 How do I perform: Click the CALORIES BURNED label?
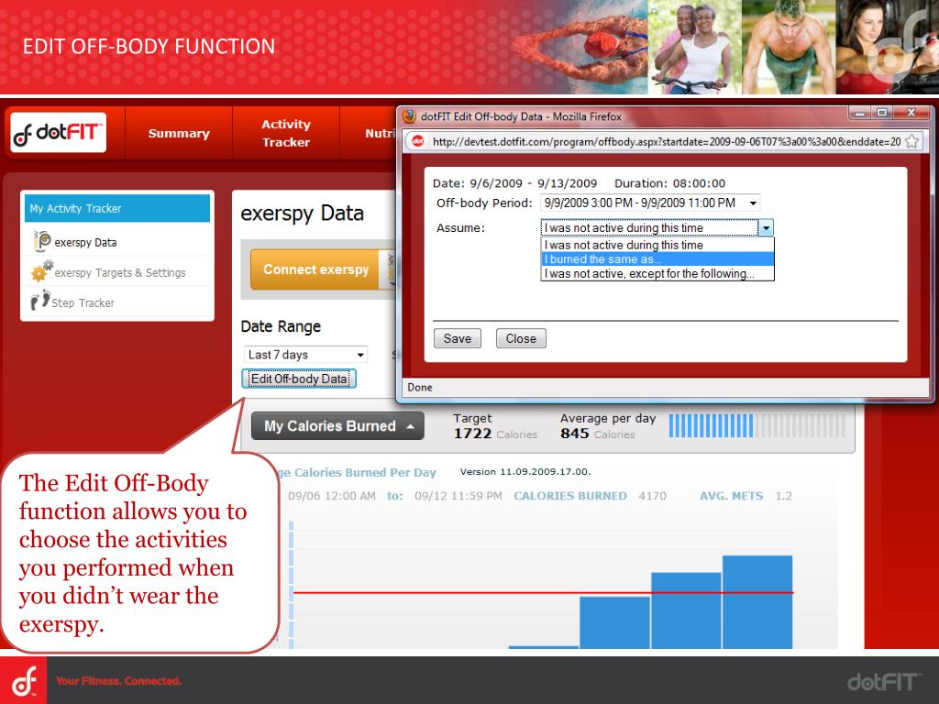(x=570, y=496)
